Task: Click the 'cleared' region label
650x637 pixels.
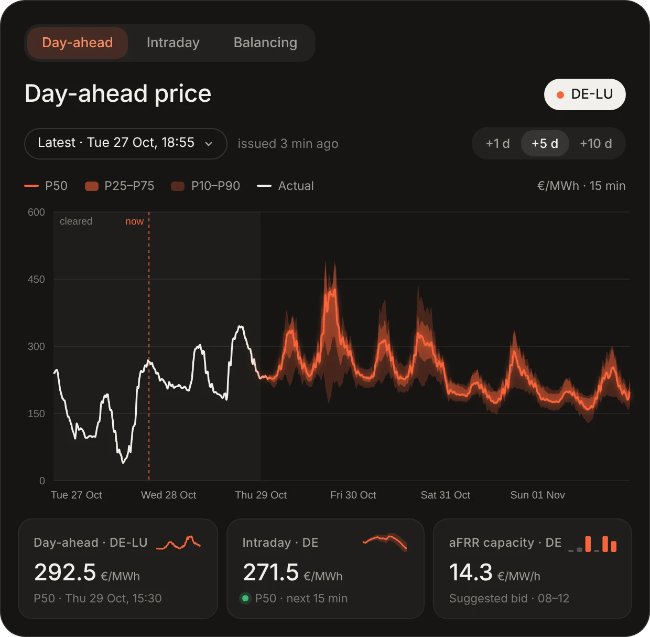Action: pos(76,221)
